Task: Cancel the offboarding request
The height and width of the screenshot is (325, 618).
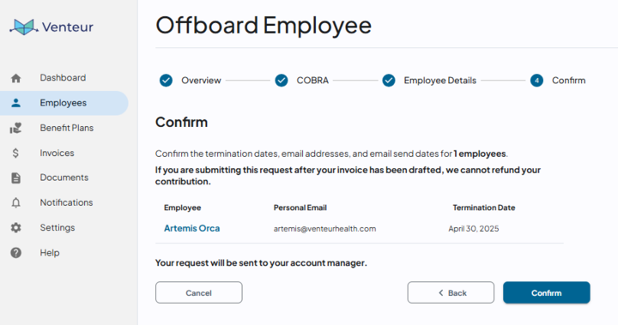Action: tap(198, 292)
